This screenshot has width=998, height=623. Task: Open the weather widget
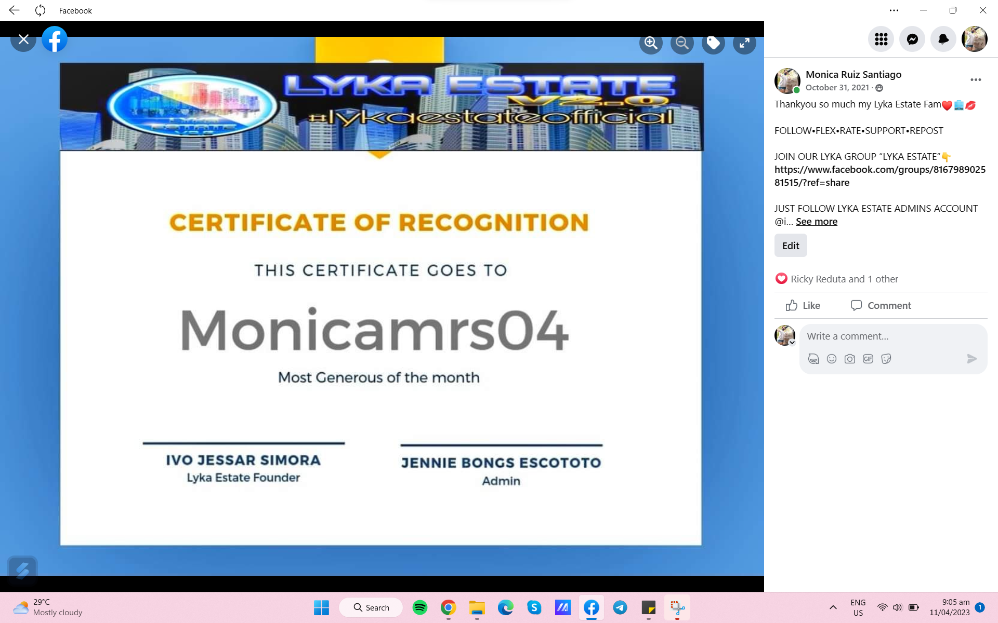pos(48,607)
